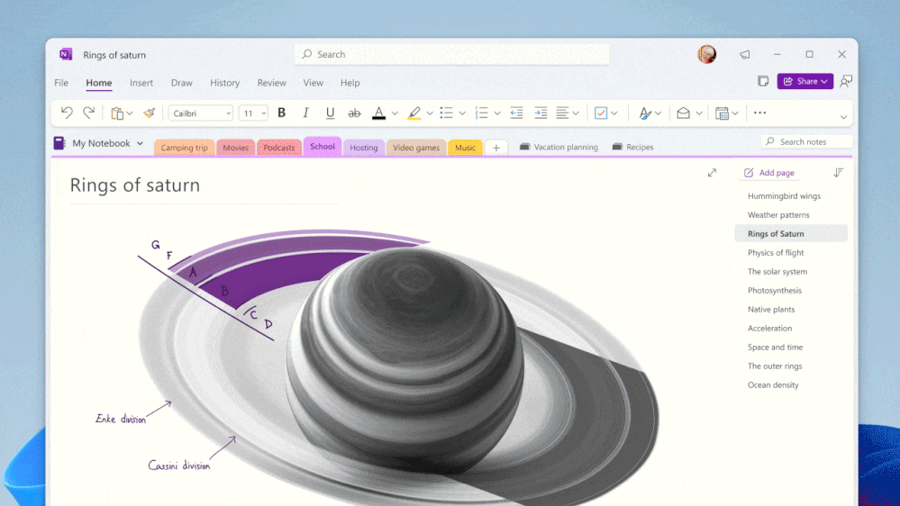
Task: Click the Add page button
Action: tap(769, 173)
